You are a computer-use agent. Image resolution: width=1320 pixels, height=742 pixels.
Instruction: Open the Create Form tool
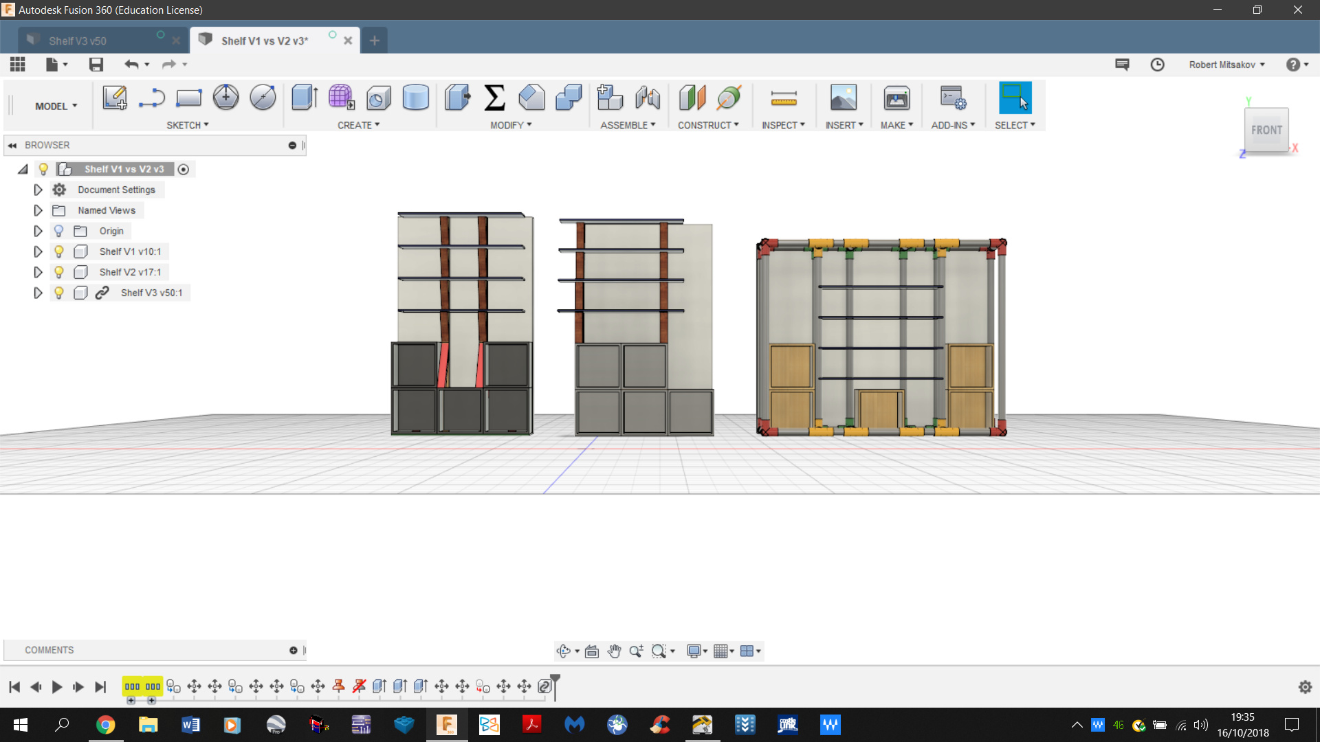pos(341,98)
